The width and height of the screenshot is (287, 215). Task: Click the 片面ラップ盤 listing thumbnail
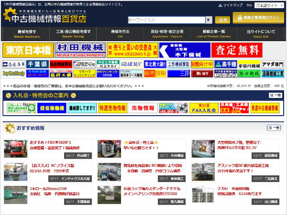coord(109,195)
